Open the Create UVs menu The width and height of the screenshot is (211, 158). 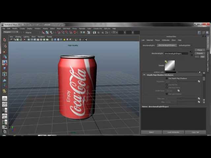98,29
